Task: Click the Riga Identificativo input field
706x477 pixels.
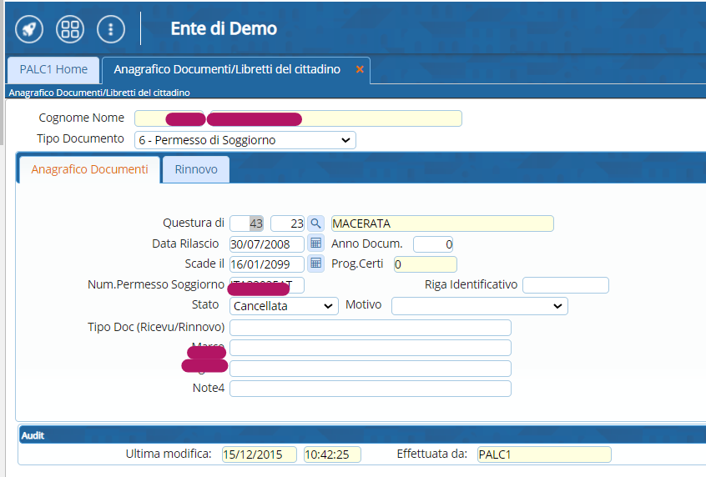Action: [565, 285]
